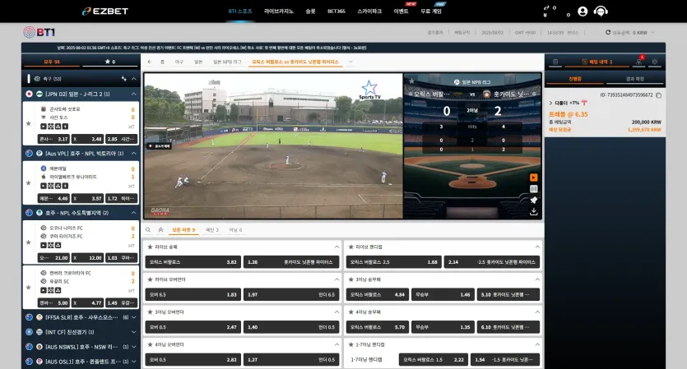Viewport: 687px width, 369px height.
Task: Switch to the 결과 확정 tab
Action: click(x=635, y=79)
